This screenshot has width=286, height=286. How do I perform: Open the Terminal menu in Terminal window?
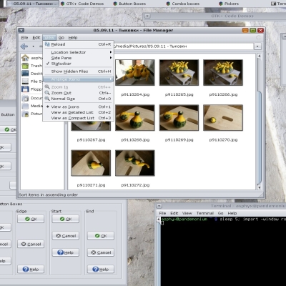tap(205, 213)
